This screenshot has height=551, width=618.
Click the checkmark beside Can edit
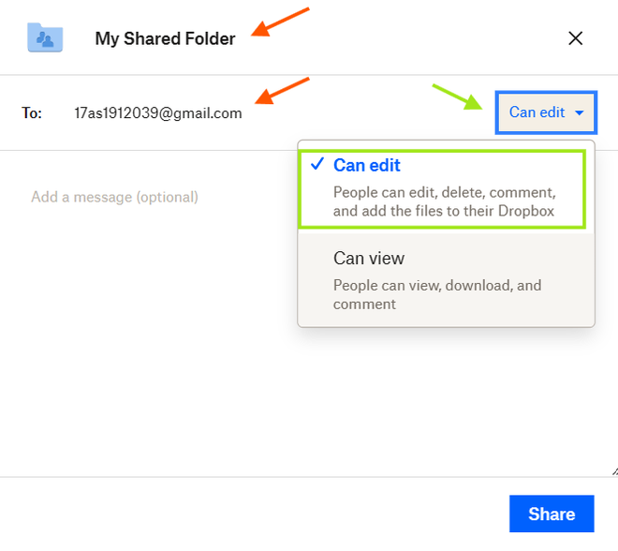click(x=316, y=165)
